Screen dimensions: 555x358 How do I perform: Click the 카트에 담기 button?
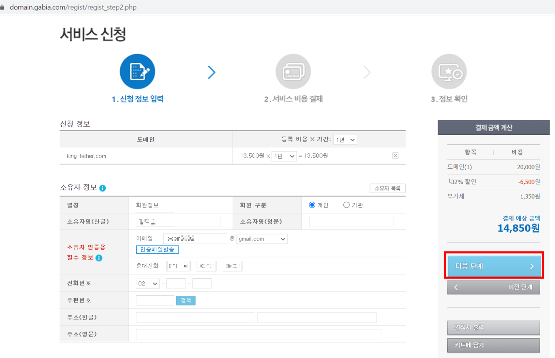493,345
